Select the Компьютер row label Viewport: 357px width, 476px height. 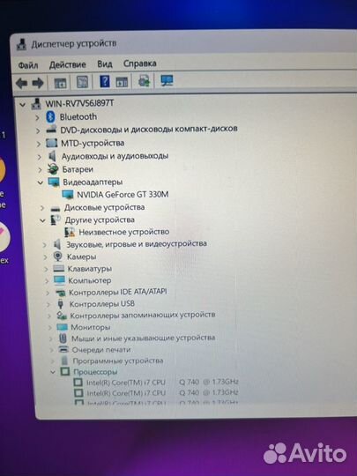pyautogui.click(x=90, y=280)
